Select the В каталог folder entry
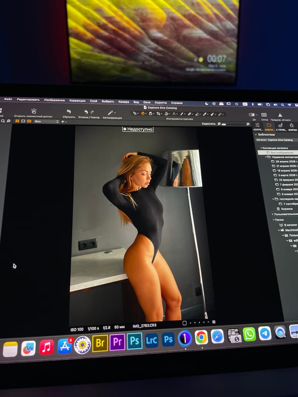Screen dimensions: 298x397 pos(289,225)
